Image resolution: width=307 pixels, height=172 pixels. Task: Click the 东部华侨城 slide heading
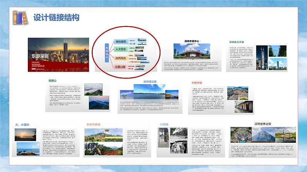point(94,124)
